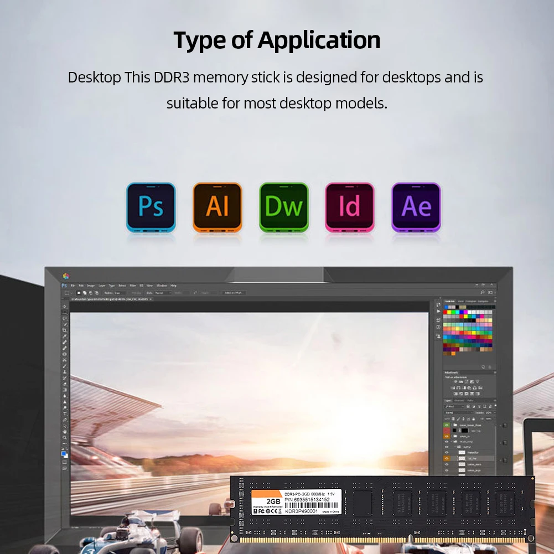
Task: Open the Image menu
Action: point(91,286)
